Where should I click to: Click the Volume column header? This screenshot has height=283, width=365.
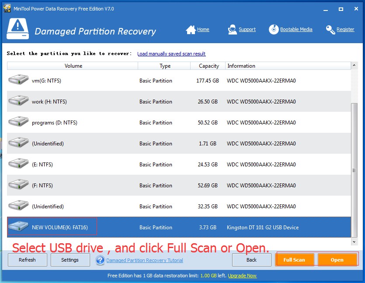click(73, 66)
